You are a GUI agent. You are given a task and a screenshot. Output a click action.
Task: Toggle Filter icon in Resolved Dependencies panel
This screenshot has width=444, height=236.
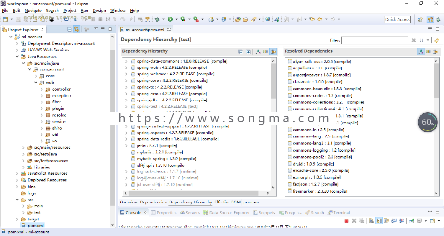tap(436, 52)
